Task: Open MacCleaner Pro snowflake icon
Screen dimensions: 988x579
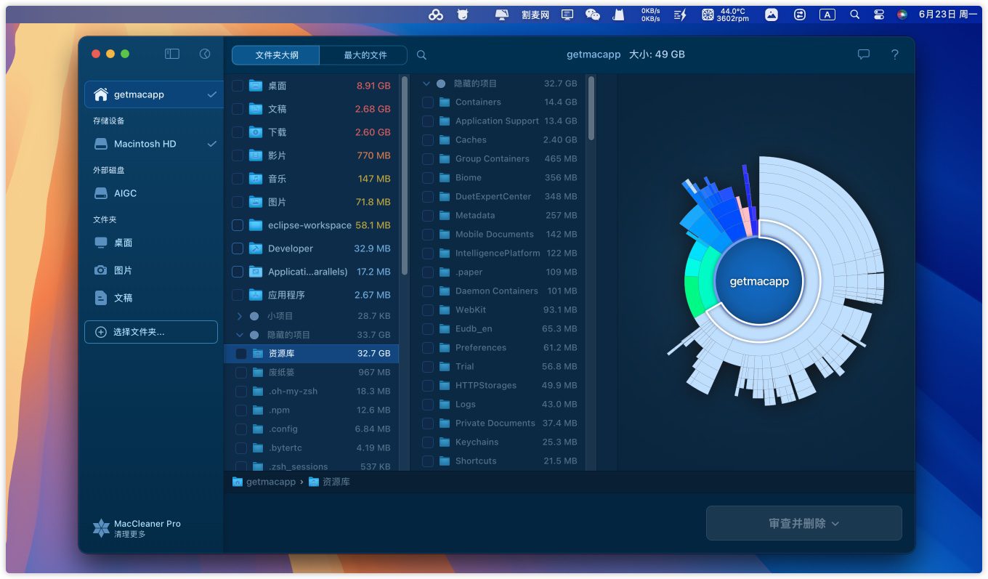Action: 101,528
